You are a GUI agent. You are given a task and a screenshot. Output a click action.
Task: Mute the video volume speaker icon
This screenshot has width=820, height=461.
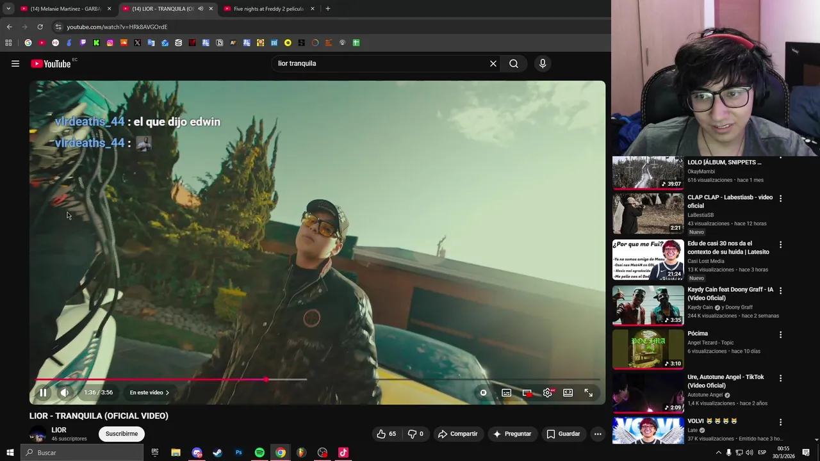64,392
